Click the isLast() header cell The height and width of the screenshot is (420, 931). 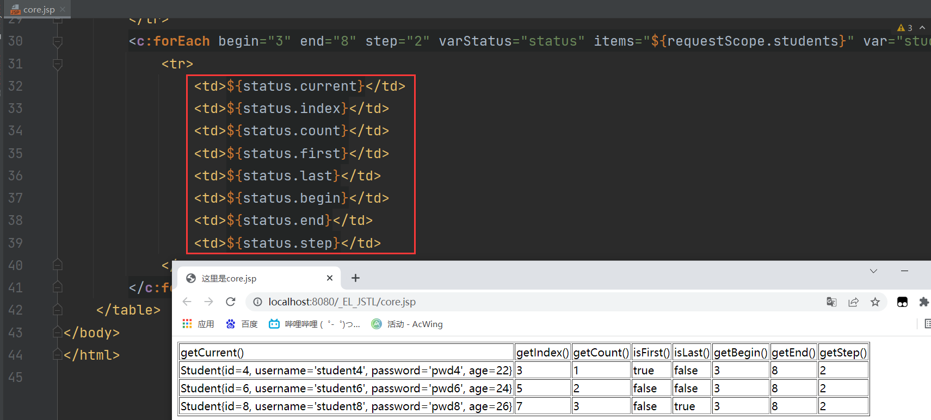692,352
